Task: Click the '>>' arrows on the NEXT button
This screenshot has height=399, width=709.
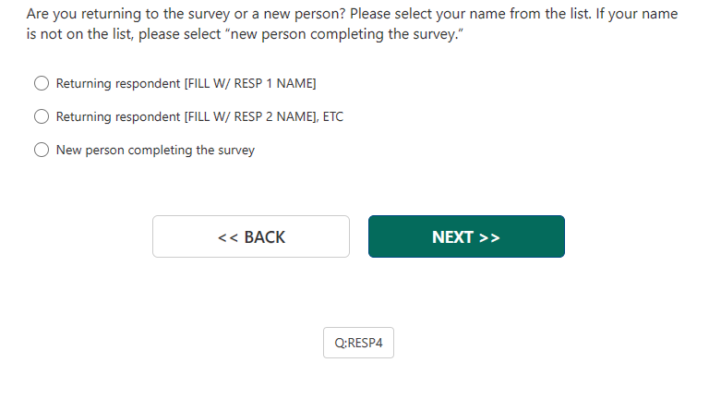Action: [489, 237]
